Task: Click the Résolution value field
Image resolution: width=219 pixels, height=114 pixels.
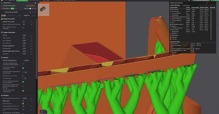Action: point(28,101)
